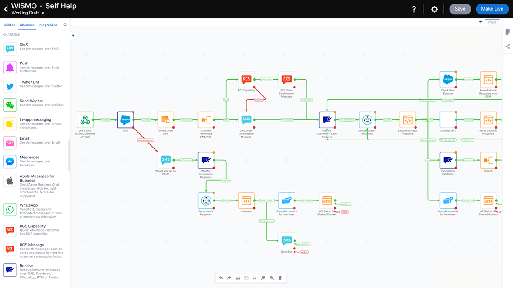Click the sidebar vertical scrollbar
This screenshot has height=288, width=513.
coord(69,155)
